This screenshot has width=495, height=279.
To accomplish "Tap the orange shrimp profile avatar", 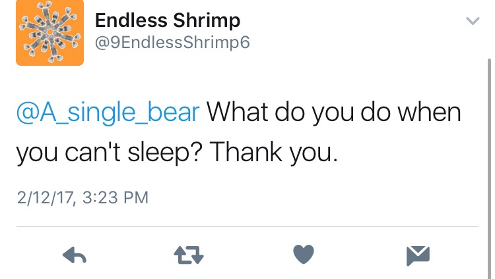I will click(x=49, y=32).
